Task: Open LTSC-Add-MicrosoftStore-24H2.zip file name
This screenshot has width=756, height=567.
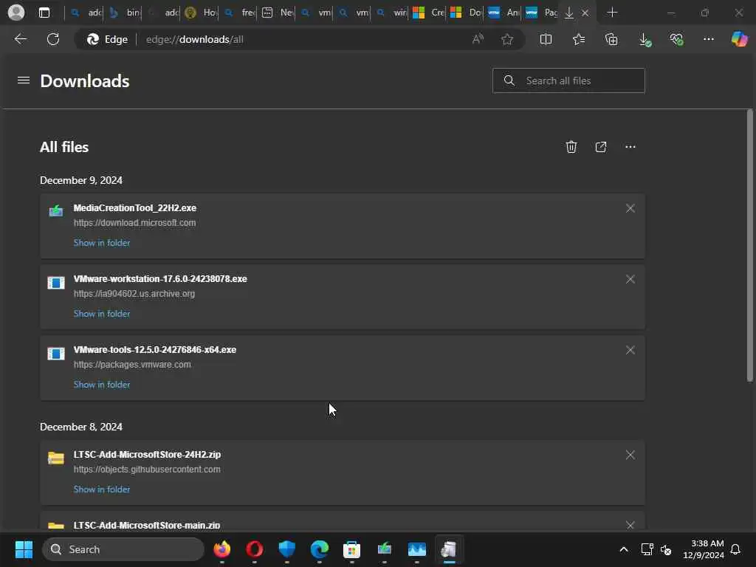Action: pyautogui.click(x=147, y=454)
